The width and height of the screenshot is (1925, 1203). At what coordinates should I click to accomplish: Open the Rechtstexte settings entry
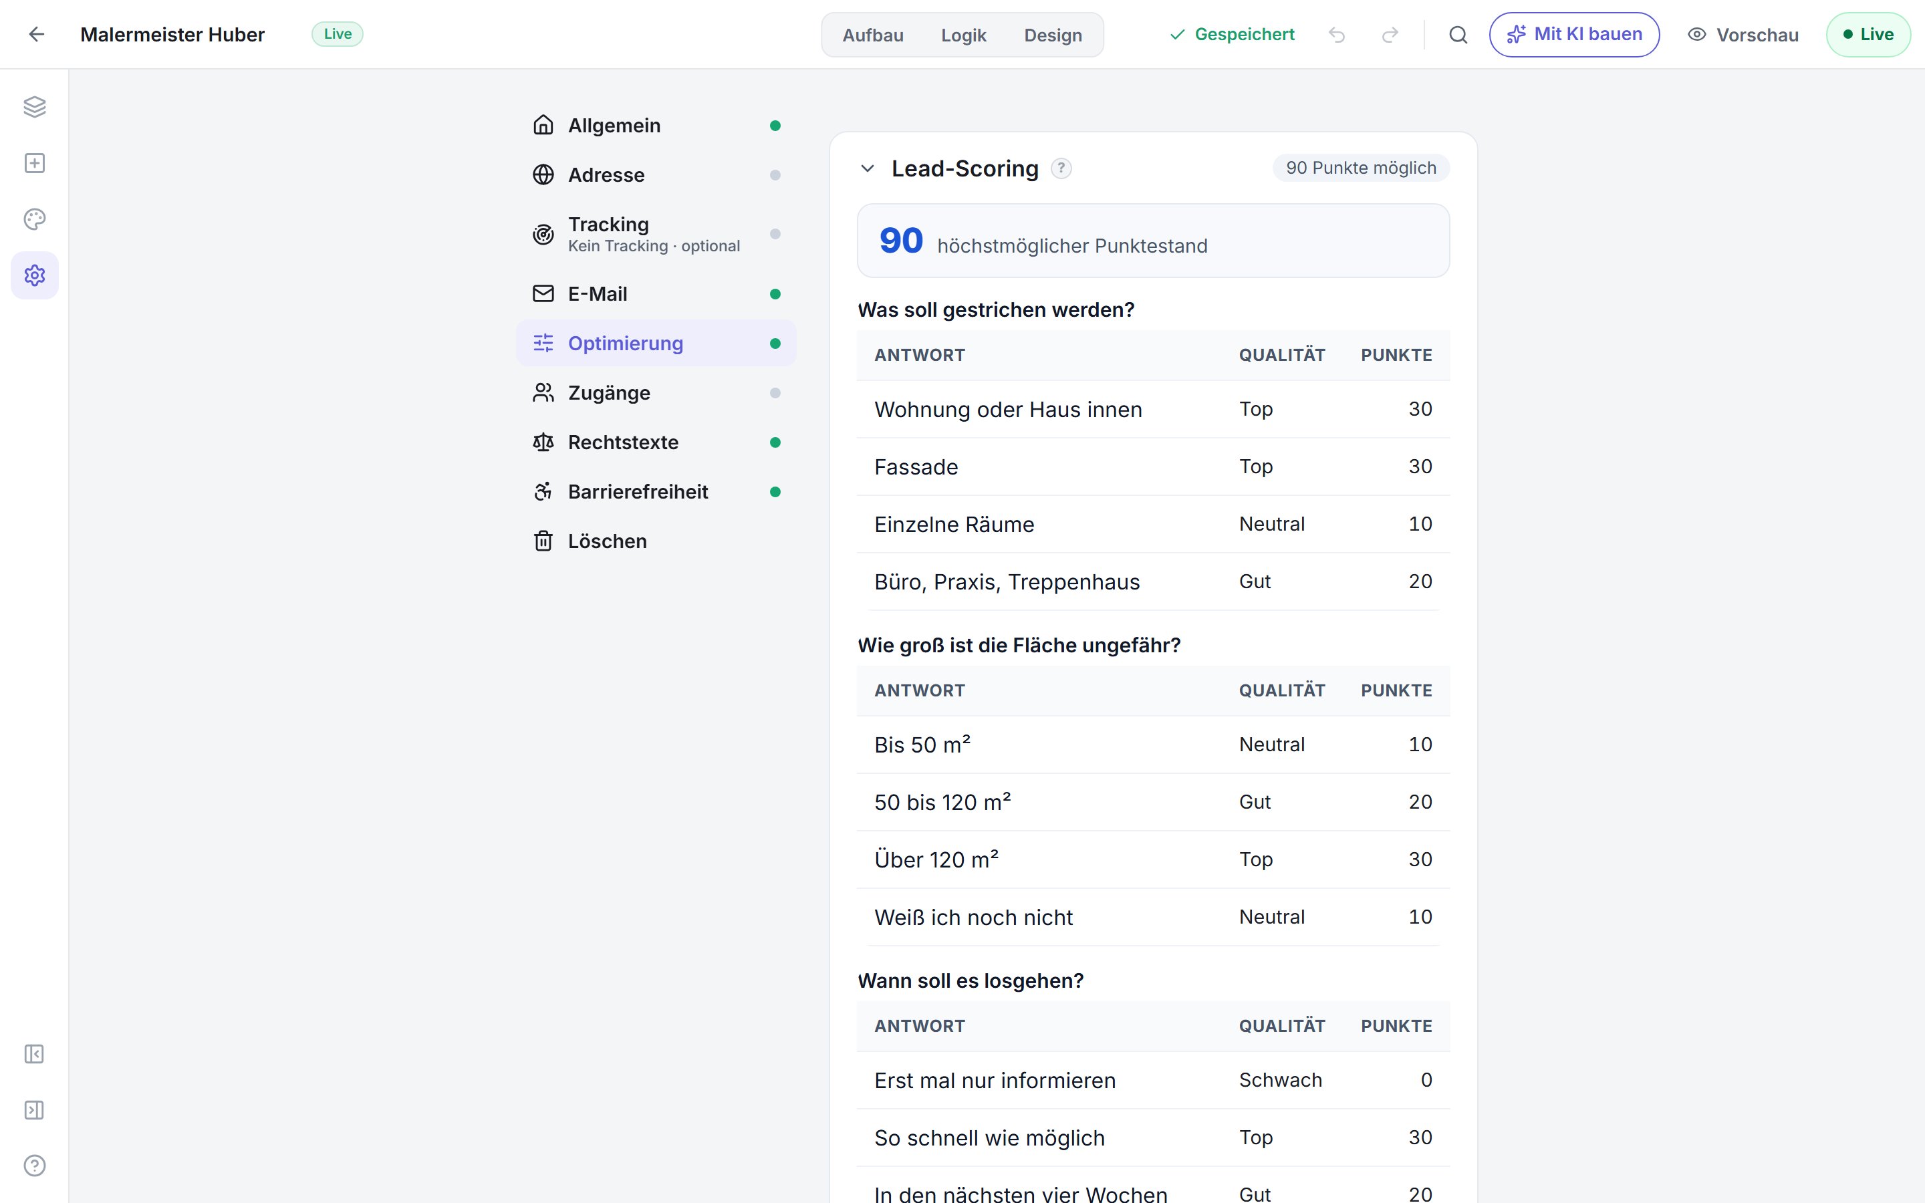[656, 442]
